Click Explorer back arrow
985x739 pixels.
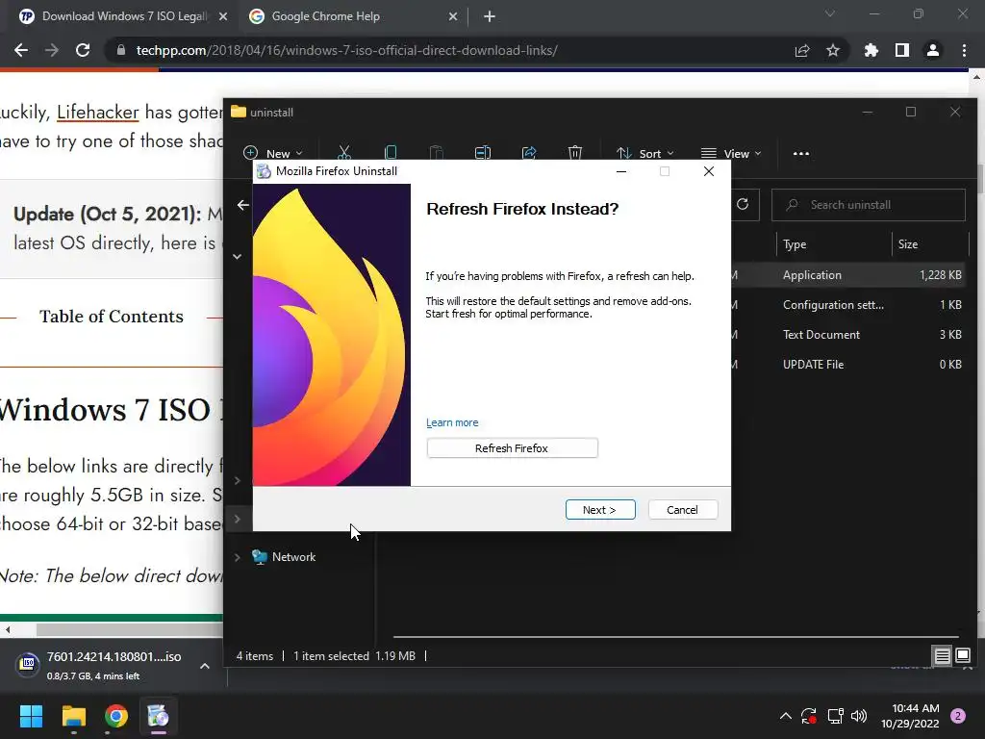pos(243,205)
